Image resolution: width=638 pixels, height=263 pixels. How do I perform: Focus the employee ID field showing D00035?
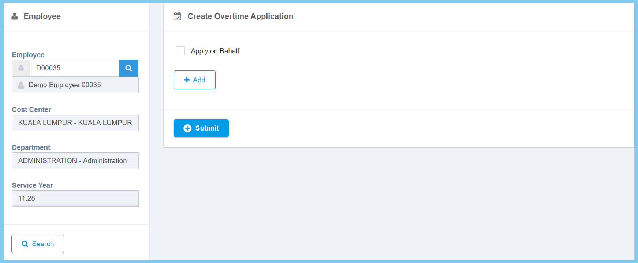point(74,68)
